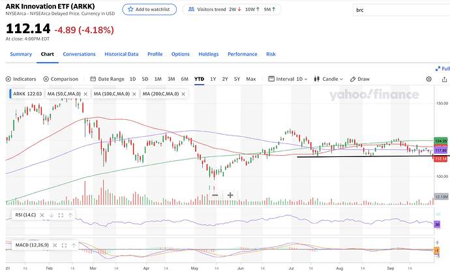Image resolution: width=450 pixels, height=273 pixels.
Task: Expand the Interval 1D dropdown
Action: coord(288,79)
